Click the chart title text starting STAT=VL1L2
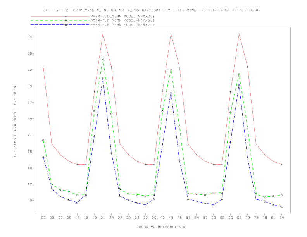This screenshot has height=237, width=307. click(152, 10)
